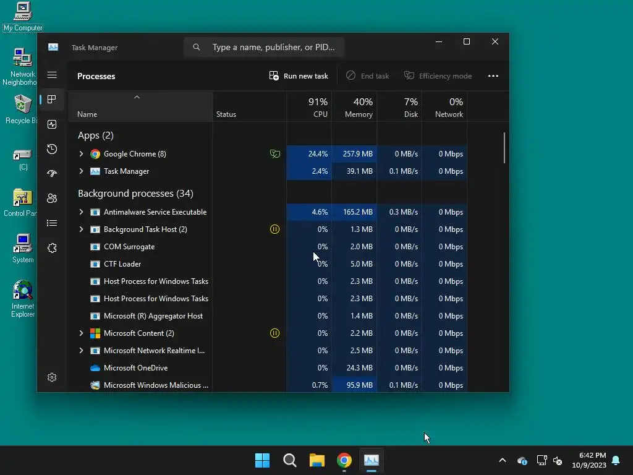Open the Startup apps sidebar icon
The width and height of the screenshot is (633, 475).
pyautogui.click(x=52, y=174)
